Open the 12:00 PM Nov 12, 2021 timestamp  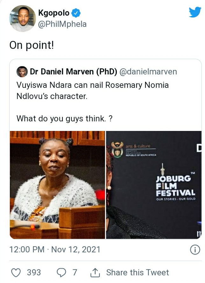point(55,249)
